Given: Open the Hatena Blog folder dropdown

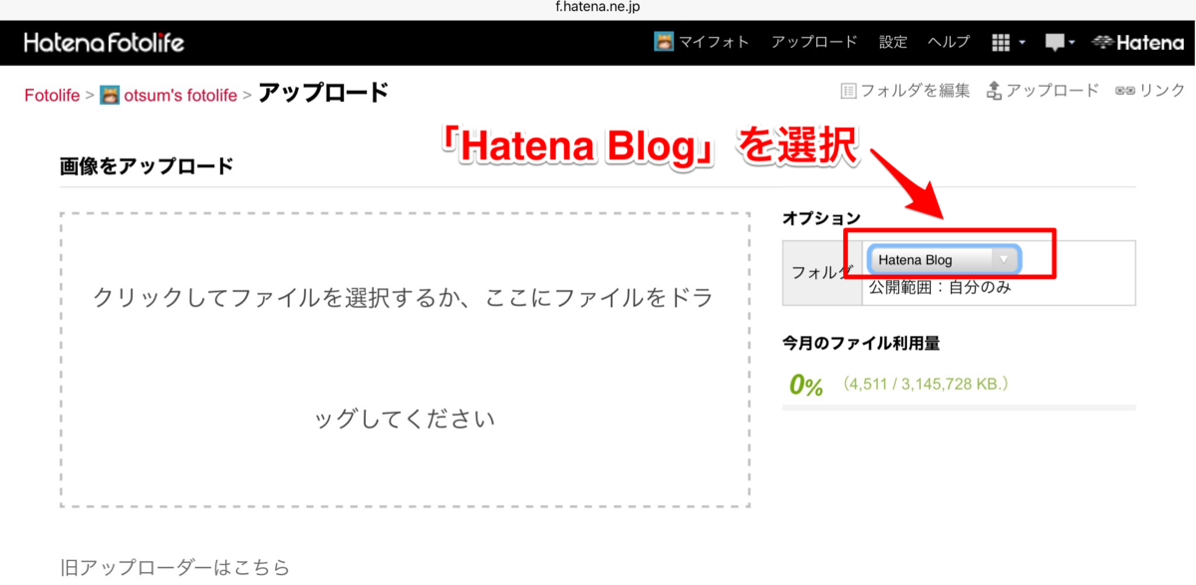Looking at the screenshot, I should [x=944, y=260].
